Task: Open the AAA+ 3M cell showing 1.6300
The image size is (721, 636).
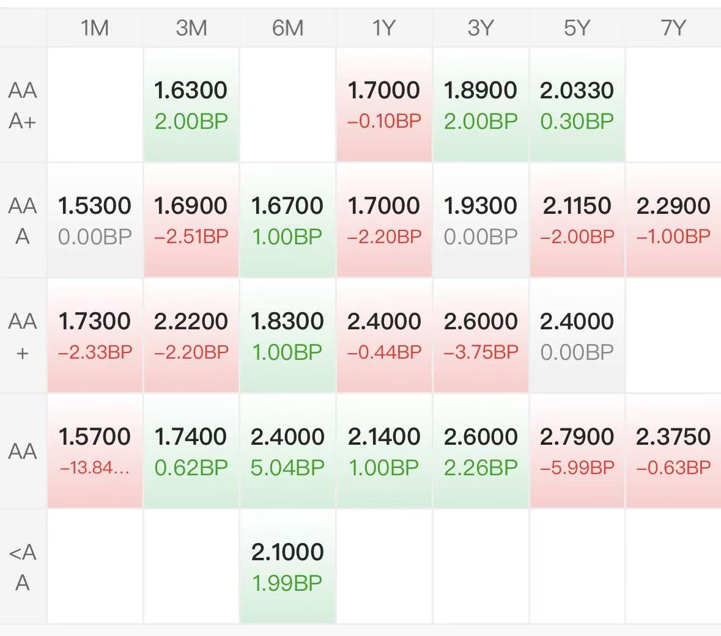Action: pyautogui.click(x=191, y=105)
